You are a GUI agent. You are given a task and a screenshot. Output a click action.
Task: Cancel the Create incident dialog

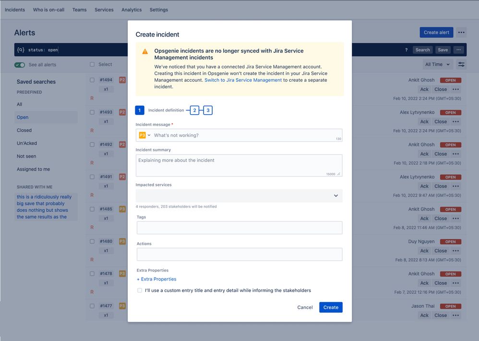[x=305, y=307]
